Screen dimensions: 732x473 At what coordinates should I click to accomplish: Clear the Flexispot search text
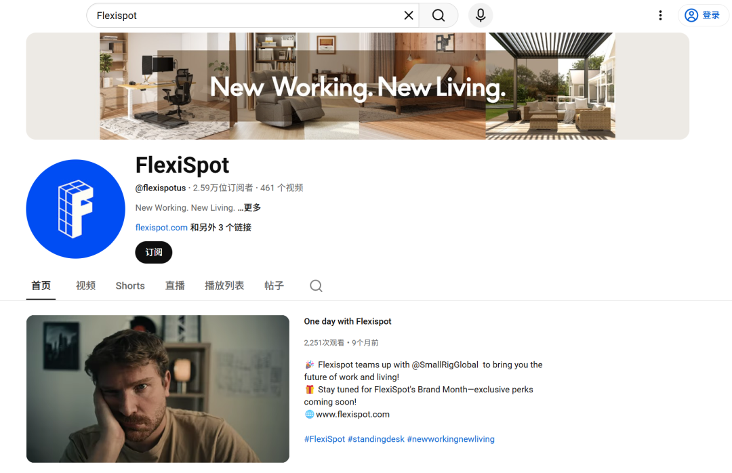point(409,16)
